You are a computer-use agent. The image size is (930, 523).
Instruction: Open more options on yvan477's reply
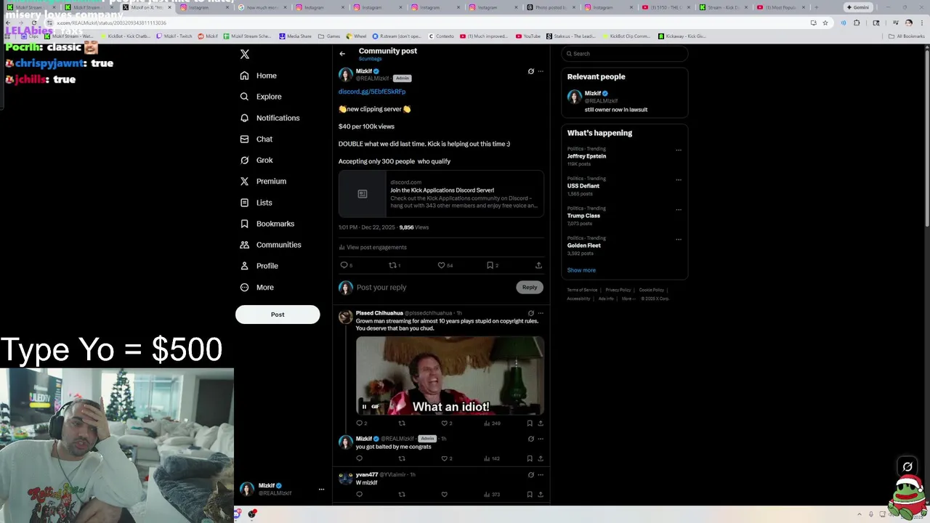click(541, 474)
